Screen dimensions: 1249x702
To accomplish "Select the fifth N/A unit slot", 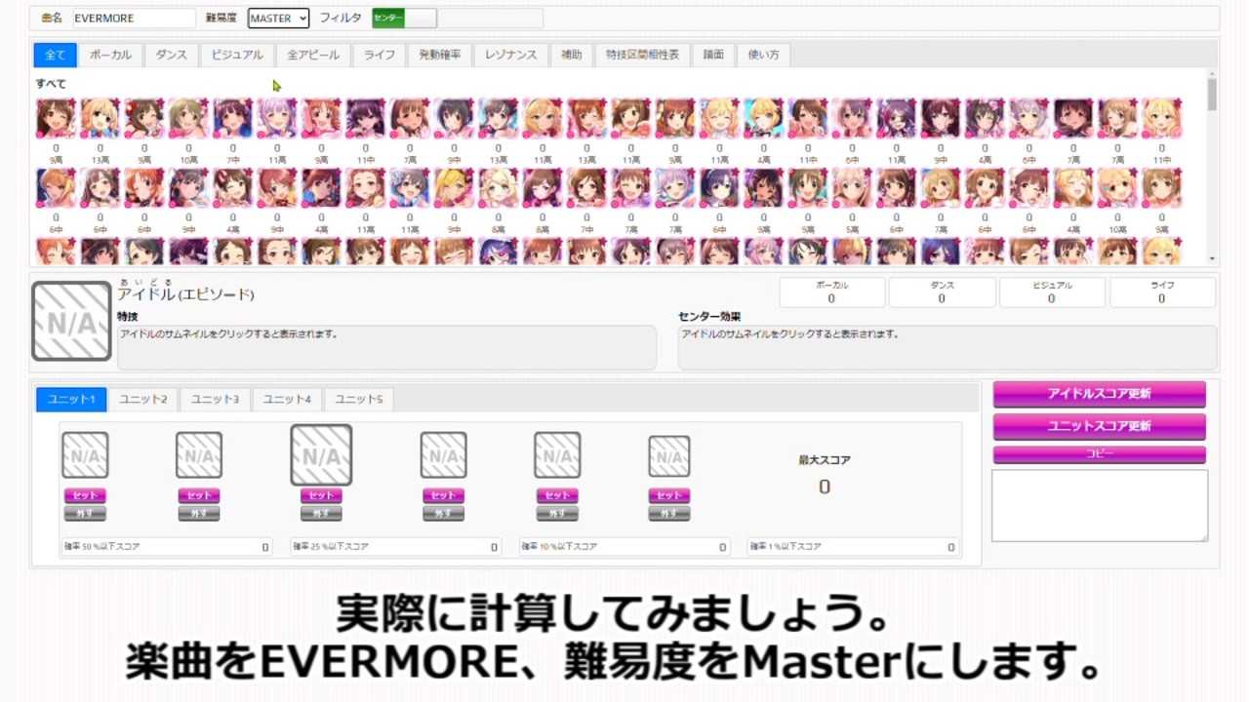I will tap(557, 455).
